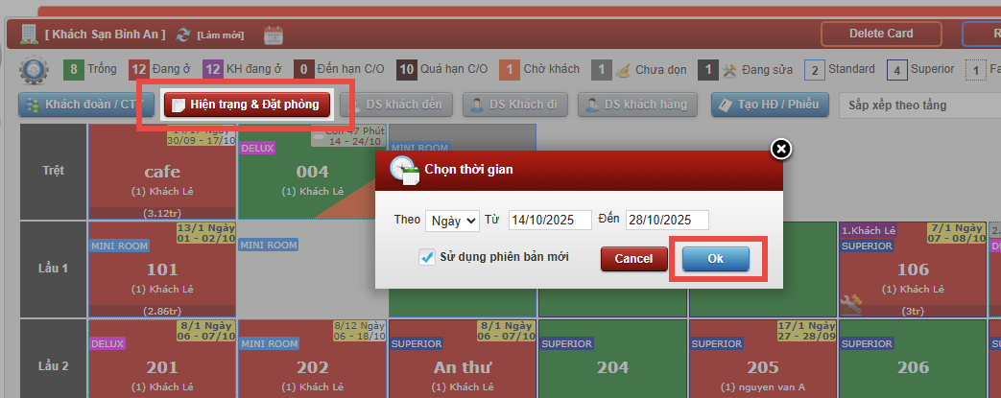The width and height of the screenshot is (1001, 398).
Task: Click the refresh icon beside Làm mới
Action: (183, 35)
